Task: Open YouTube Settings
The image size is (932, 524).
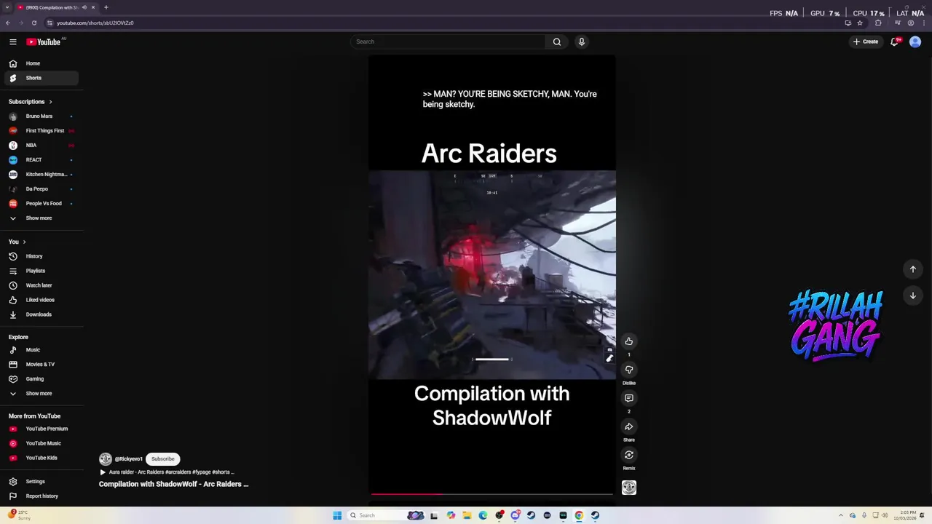Action: click(42, 482)
